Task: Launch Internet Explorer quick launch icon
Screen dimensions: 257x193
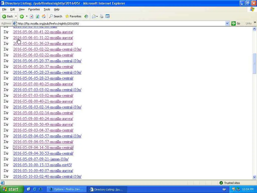Action: point(35,189)
